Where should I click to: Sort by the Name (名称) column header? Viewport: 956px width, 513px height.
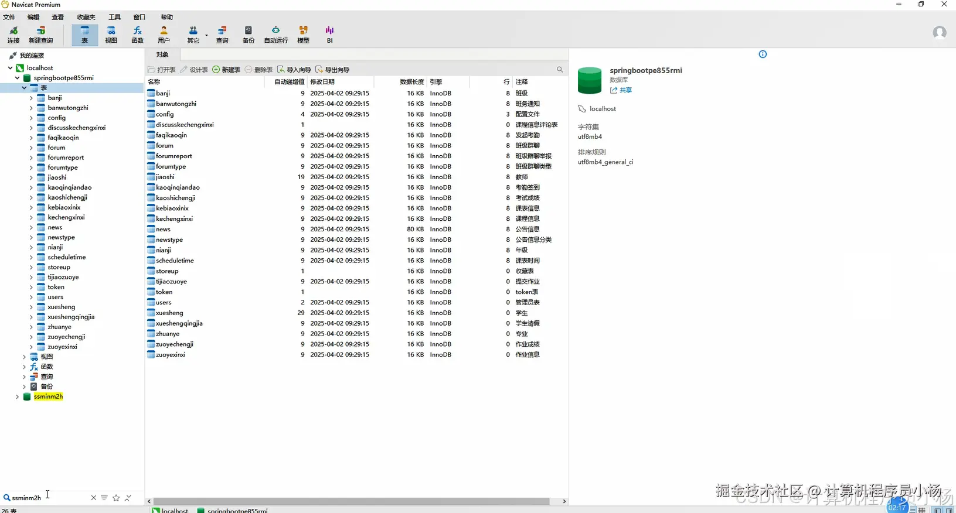click(x=205, y=82)
